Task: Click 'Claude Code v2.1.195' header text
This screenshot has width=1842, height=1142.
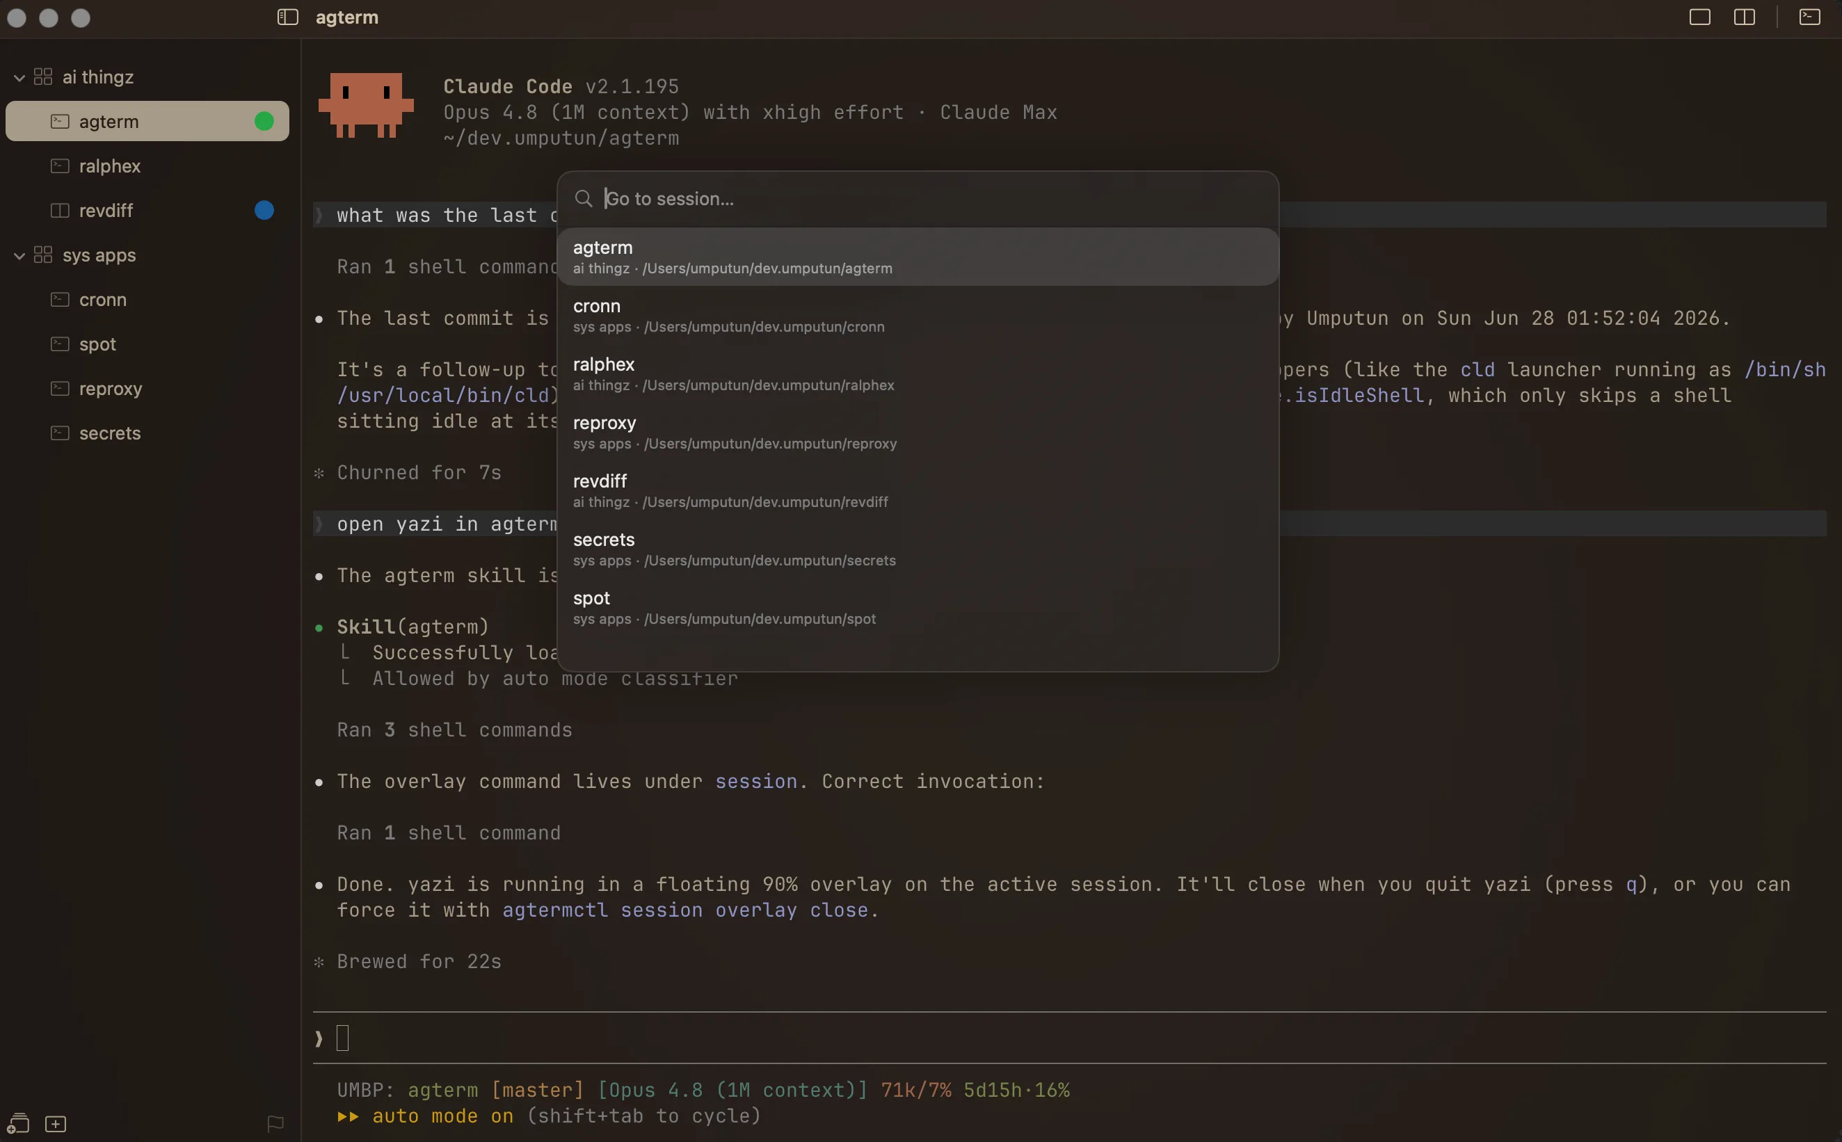Action: [x=561, y=86]
